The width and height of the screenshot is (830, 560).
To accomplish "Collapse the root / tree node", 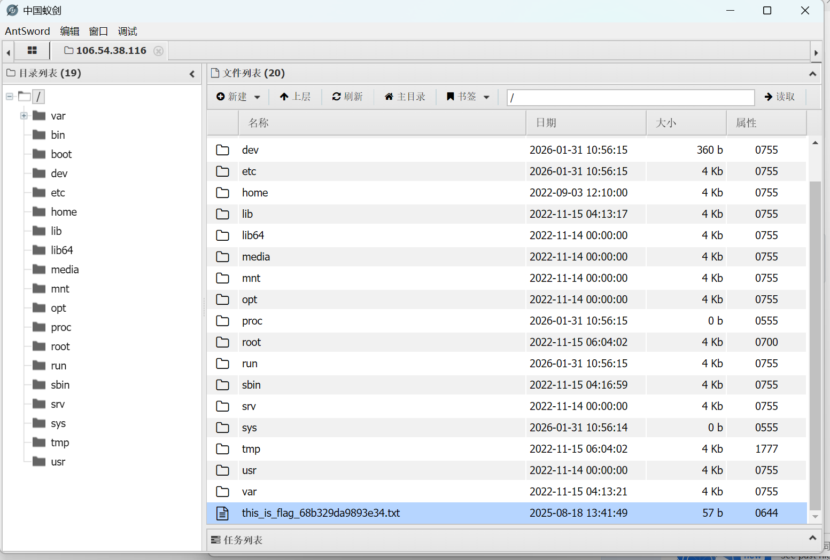I will [10, 97].
